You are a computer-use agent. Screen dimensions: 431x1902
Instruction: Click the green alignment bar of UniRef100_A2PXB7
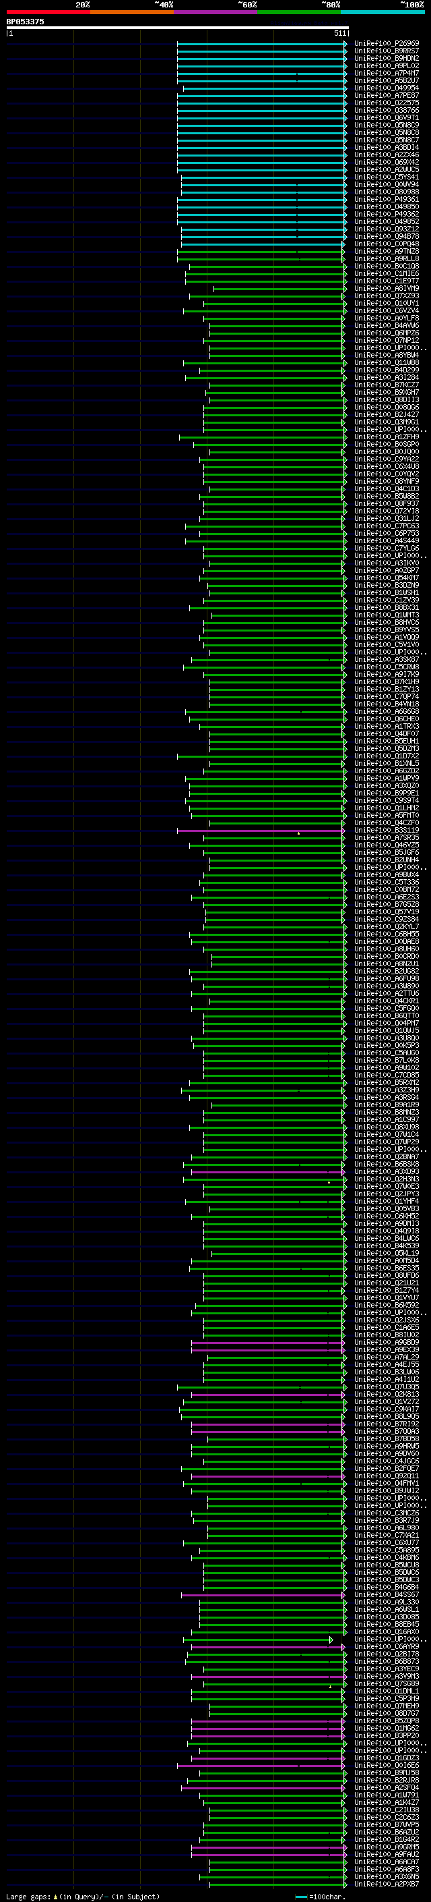[x=277, y=1884]
